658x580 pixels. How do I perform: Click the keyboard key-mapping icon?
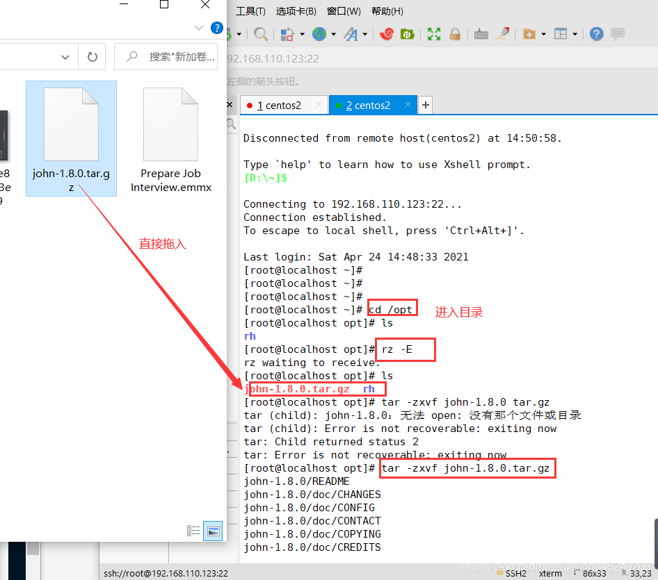pyautogui.click(x=481, y=34)
